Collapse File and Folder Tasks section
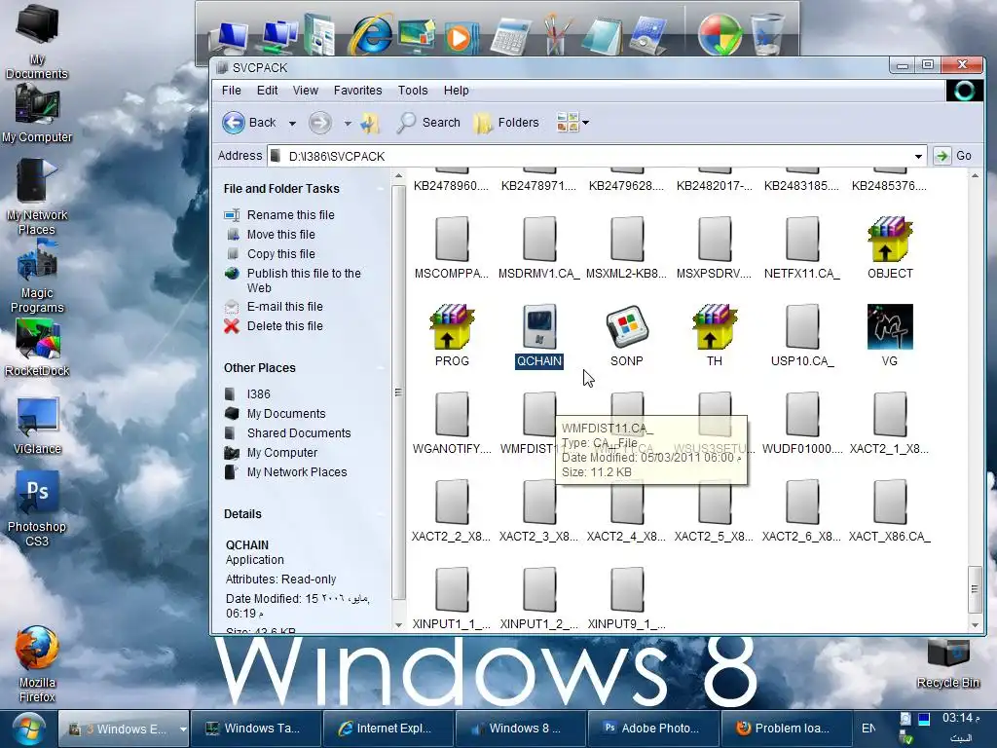997x748 pixels. coord(381,189)
